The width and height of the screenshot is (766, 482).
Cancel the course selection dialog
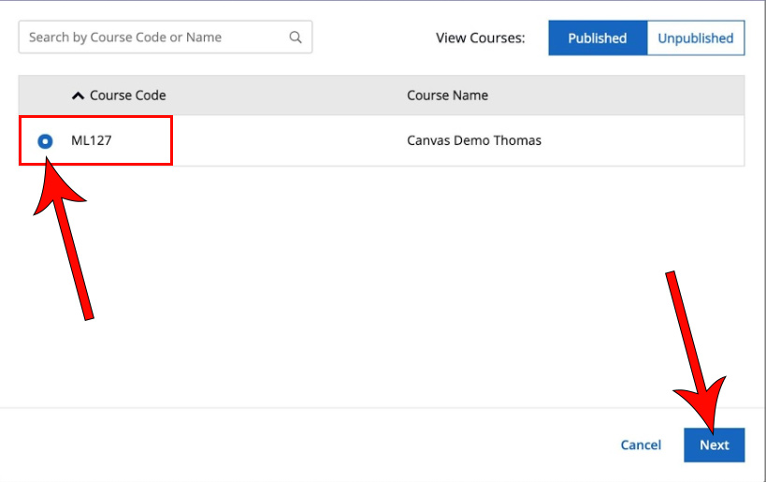click(x=641, y=445)
